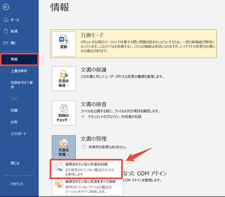Image resolution: width=225 pixels, height=197 pixels.
Task: Click 閉じる to close the document
Action: pyautogui.click(x=15, y=163)
